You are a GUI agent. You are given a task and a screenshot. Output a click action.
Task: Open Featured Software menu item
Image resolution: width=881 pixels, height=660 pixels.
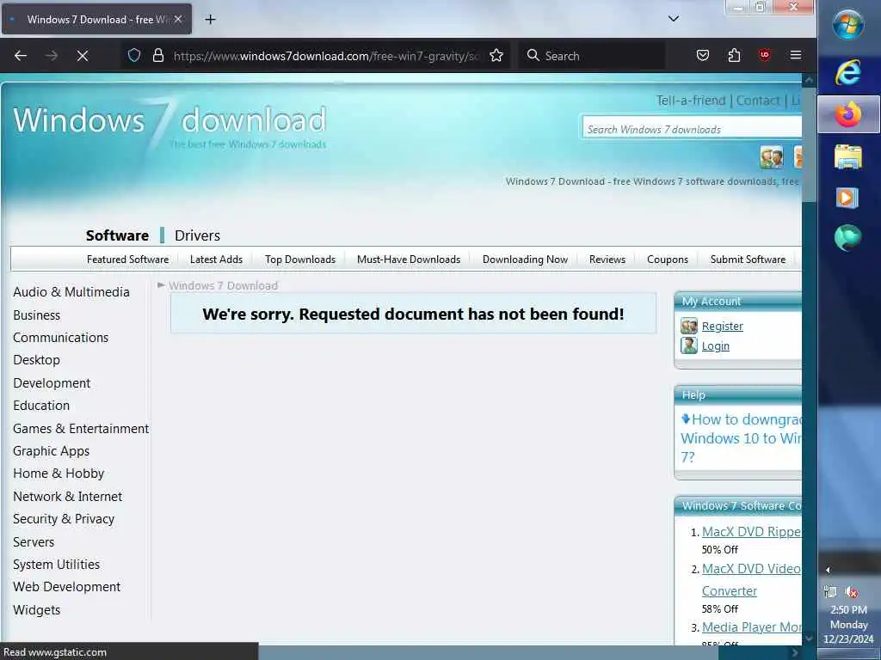tap(127, 260)
